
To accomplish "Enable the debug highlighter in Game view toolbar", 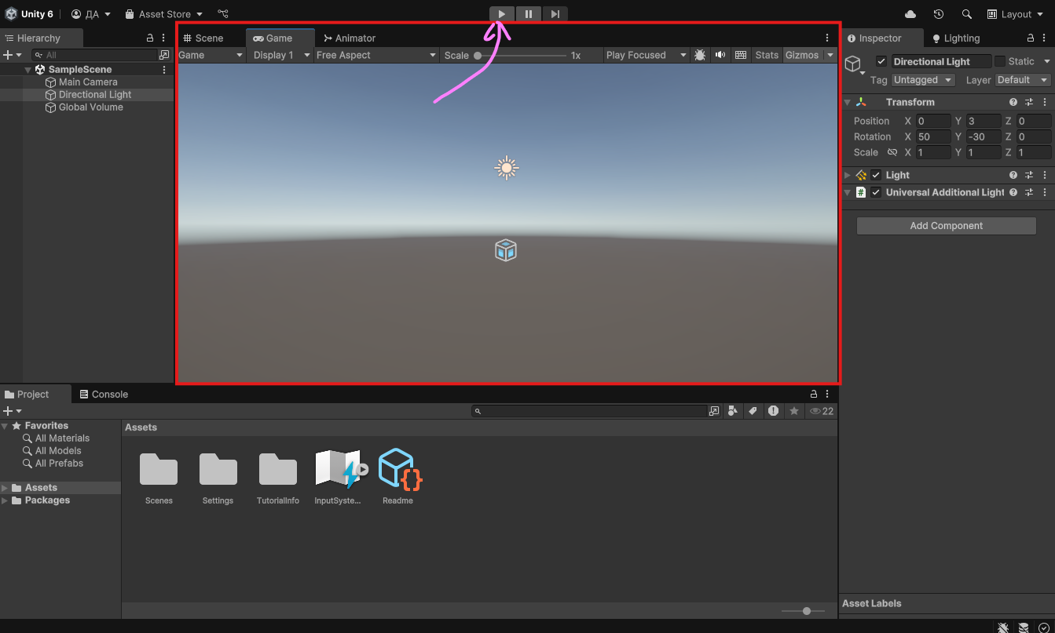I will pos(699,55).
